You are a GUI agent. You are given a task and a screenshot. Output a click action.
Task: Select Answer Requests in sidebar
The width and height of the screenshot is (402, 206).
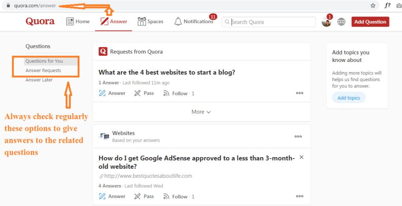(x=43, y=70)
